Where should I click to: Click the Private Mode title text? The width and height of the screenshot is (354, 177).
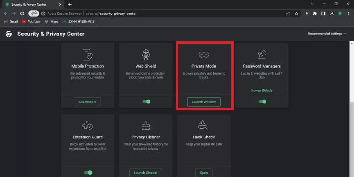coord(204,66)
